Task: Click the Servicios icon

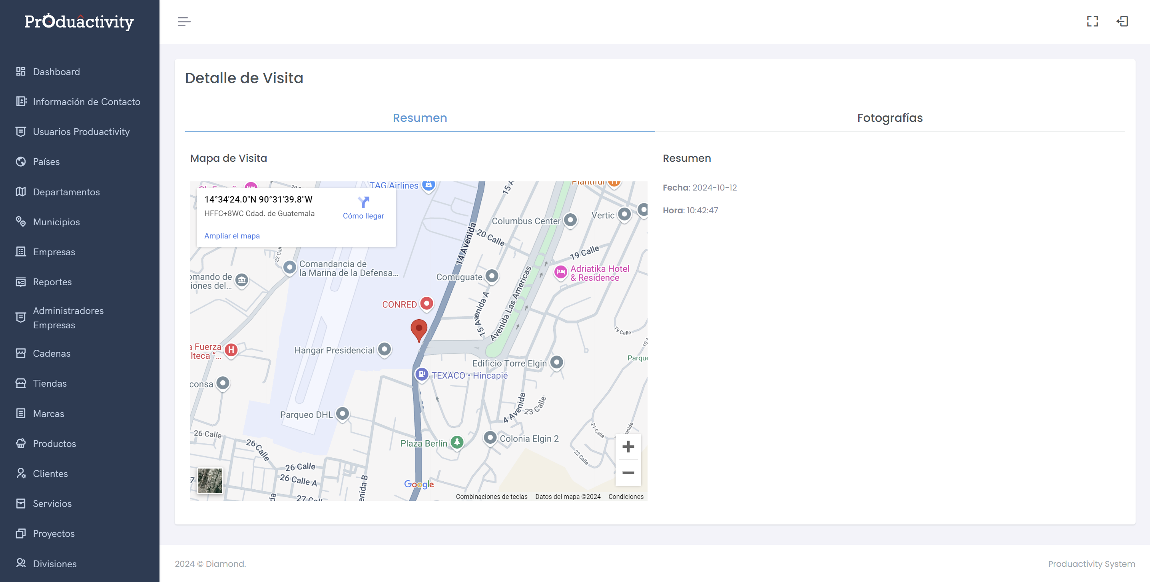Action: pyautogui.click(x=20, y=504)
